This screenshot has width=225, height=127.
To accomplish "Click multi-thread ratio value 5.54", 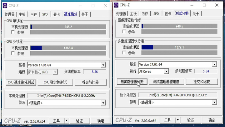I will pos(206,71).
